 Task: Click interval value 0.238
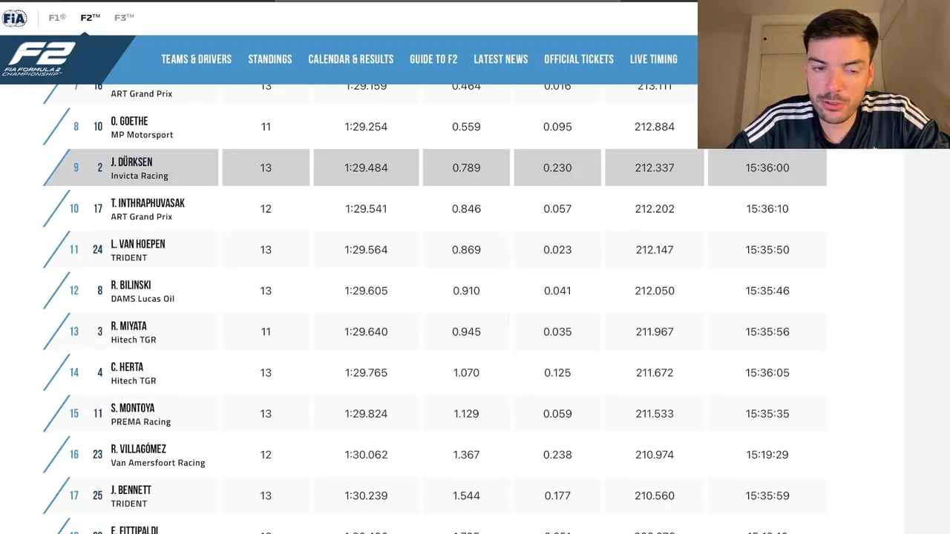[x=557, y=455]
